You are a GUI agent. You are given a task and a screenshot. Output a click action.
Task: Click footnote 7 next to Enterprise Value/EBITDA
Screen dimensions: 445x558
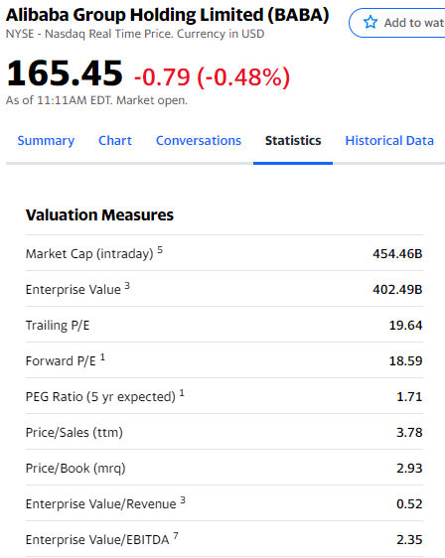click(176, 536)
